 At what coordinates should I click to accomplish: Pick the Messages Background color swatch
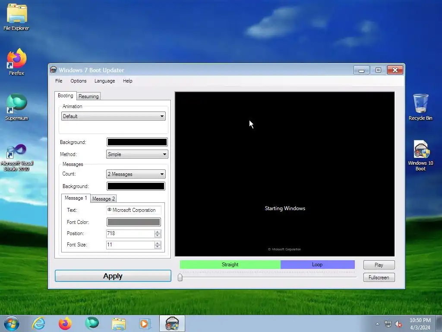point(136,186)
